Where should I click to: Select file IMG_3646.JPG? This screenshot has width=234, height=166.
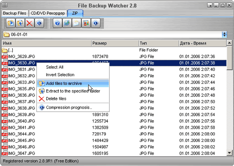[22, 147]
